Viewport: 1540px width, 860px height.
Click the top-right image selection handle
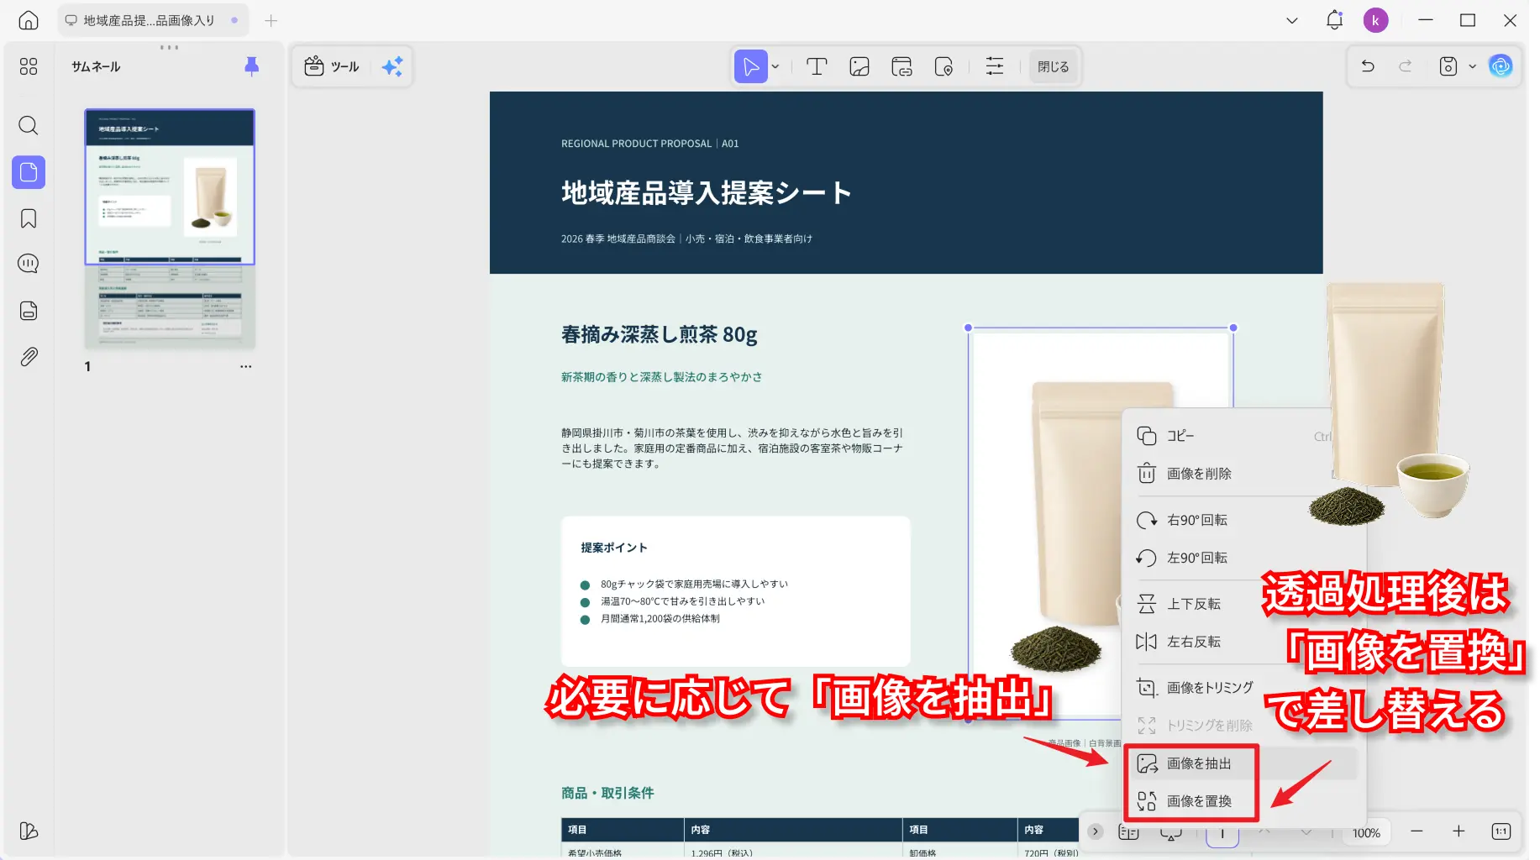pos(1233,328)
